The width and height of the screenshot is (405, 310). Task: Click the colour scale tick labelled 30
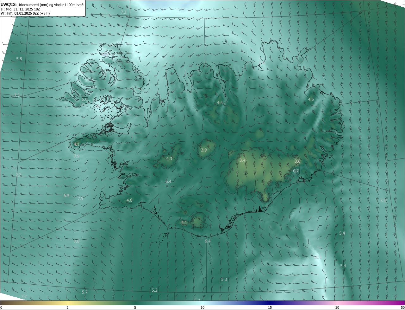point(337,307)
